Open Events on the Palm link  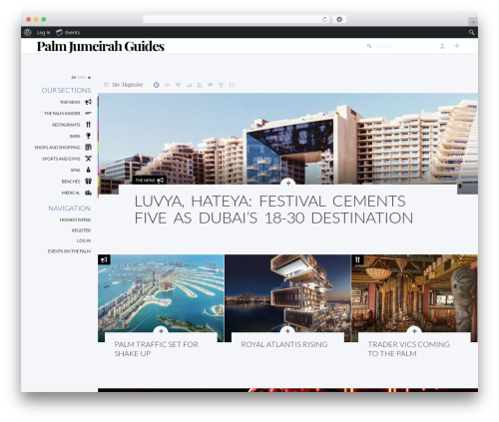69,251
